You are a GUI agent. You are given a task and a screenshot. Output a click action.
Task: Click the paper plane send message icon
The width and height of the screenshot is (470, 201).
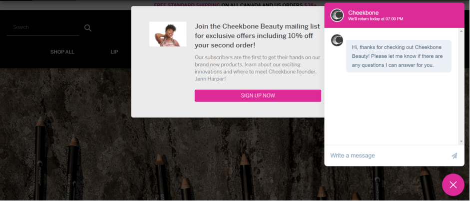tap(454, 156)
